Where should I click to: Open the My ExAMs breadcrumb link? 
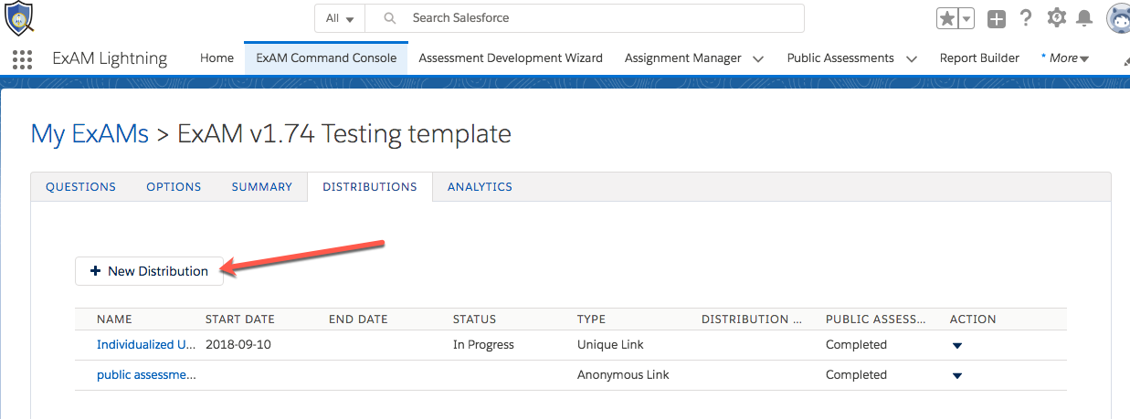90,134
